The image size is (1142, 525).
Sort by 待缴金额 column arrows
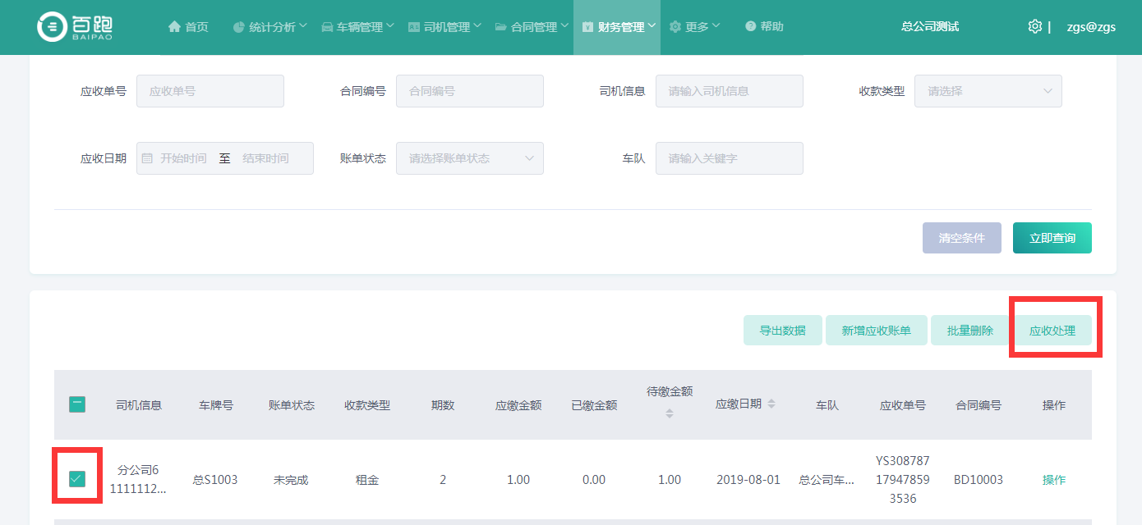(669, 414)
